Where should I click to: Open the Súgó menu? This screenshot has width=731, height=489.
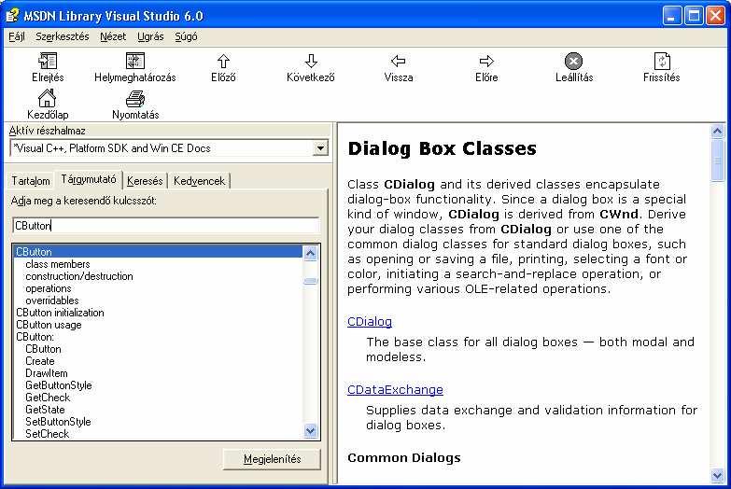tap(186, 36)
